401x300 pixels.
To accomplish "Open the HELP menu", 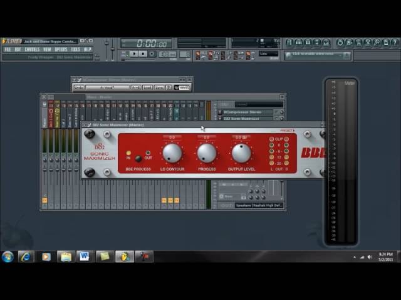I will (x=88, y=49).
